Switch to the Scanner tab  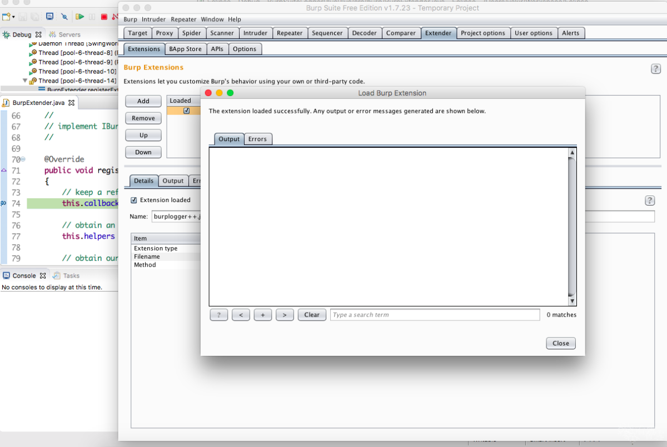click(x=222, y=33)
